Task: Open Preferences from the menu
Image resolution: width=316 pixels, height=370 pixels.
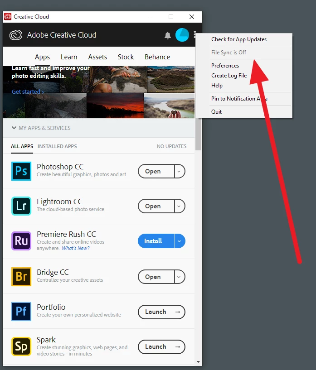Action: pyautogui.click(x=244, y=66)
